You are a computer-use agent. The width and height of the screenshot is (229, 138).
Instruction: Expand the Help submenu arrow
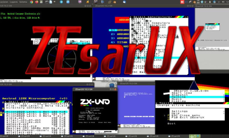click(x=223, y=113)
